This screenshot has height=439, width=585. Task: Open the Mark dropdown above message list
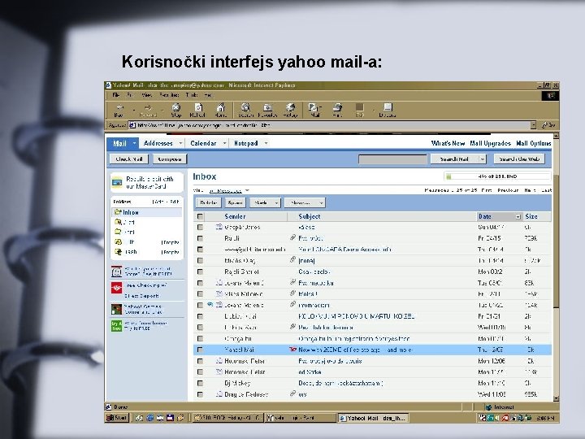(x=265, y=202)
